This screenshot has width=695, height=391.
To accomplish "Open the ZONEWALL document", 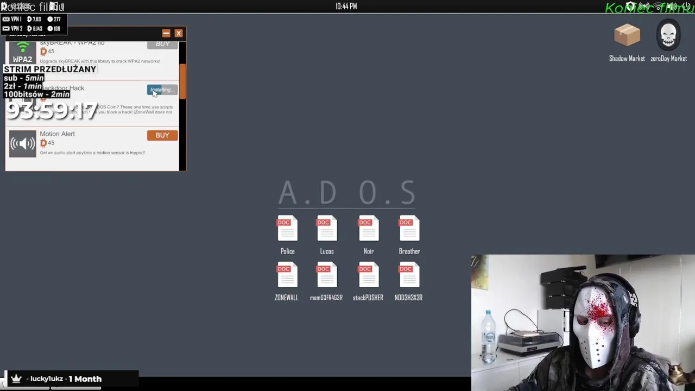I will (x=287, y=275).
